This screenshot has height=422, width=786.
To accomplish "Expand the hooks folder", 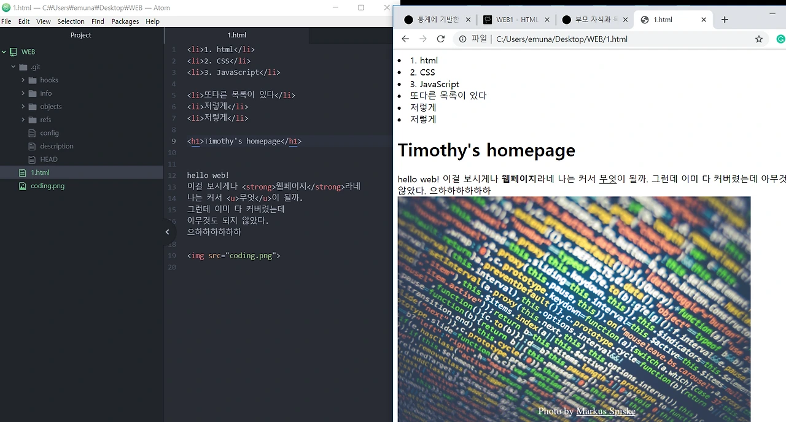I will (23, 80).
